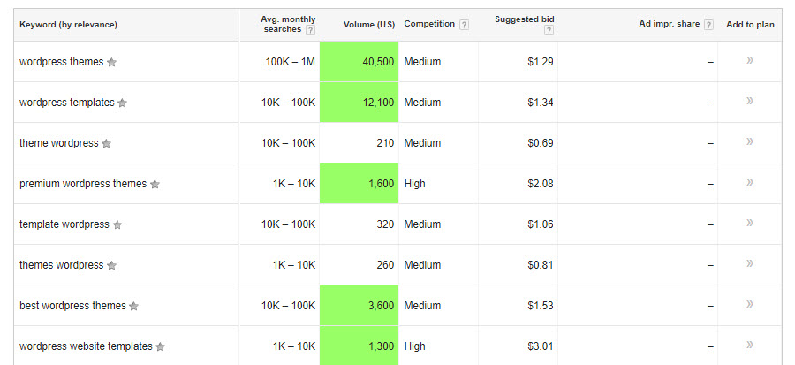Click the 260 volume cell
The width and height of the screenshot is (795, 365).
[x=359, y=264]
